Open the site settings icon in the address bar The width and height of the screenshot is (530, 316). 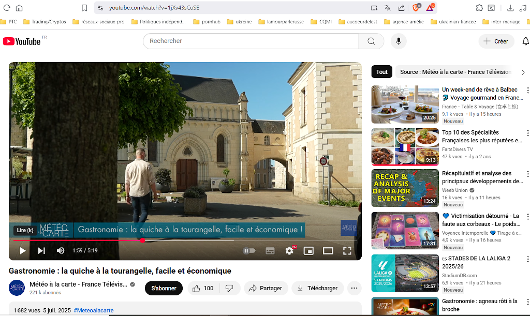click(x=100, y=8)
